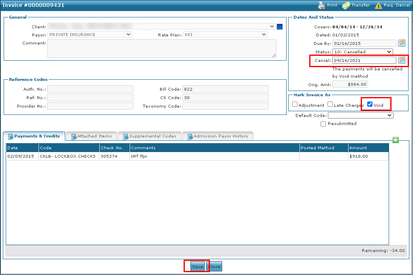
Task: Toggle the Resubmitted checkbox
Action: (x=323, y=124)
